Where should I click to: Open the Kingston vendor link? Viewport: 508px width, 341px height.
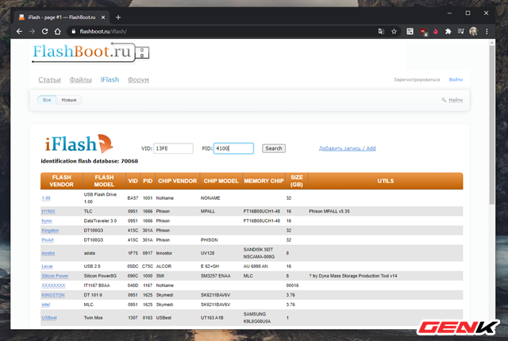tap(50, 230)
